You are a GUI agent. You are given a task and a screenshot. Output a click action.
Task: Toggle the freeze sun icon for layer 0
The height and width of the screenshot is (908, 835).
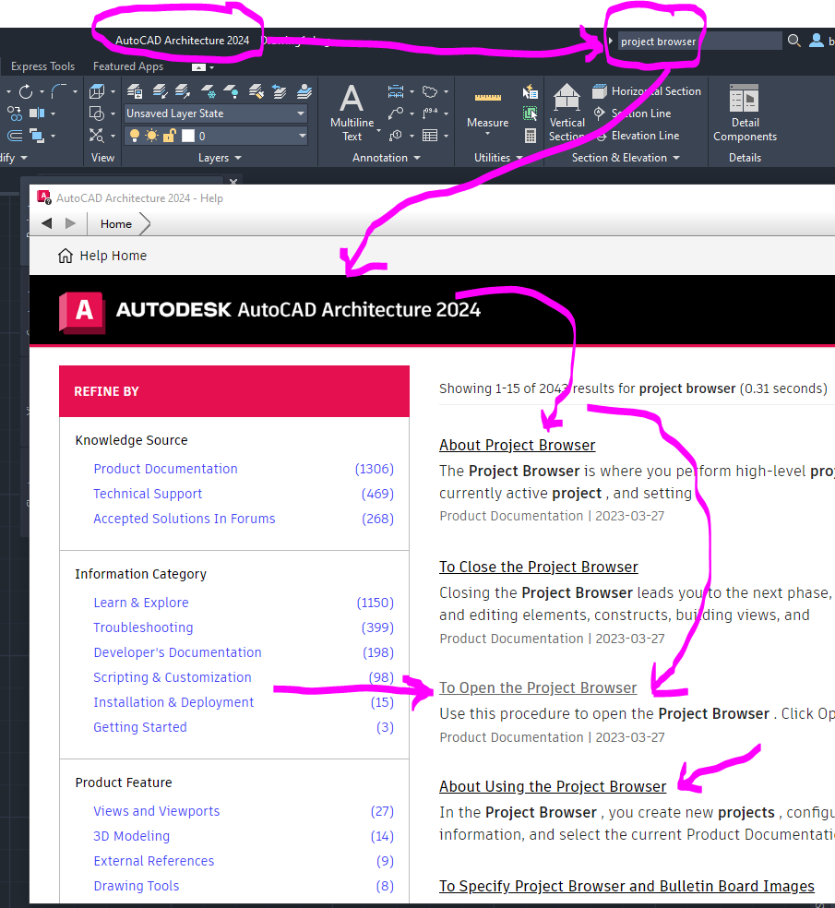[150, 137]
